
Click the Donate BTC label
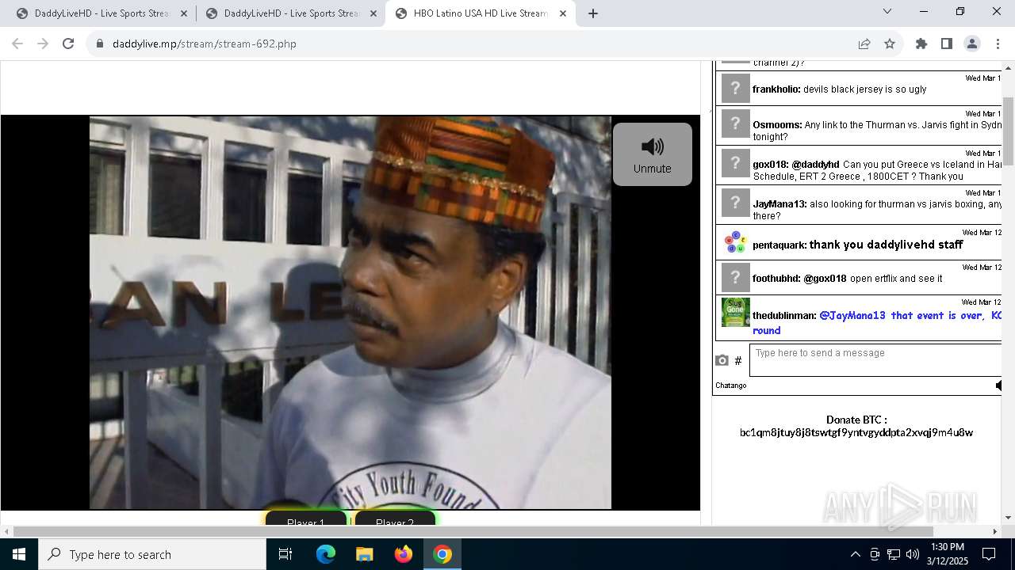[856, 420]
